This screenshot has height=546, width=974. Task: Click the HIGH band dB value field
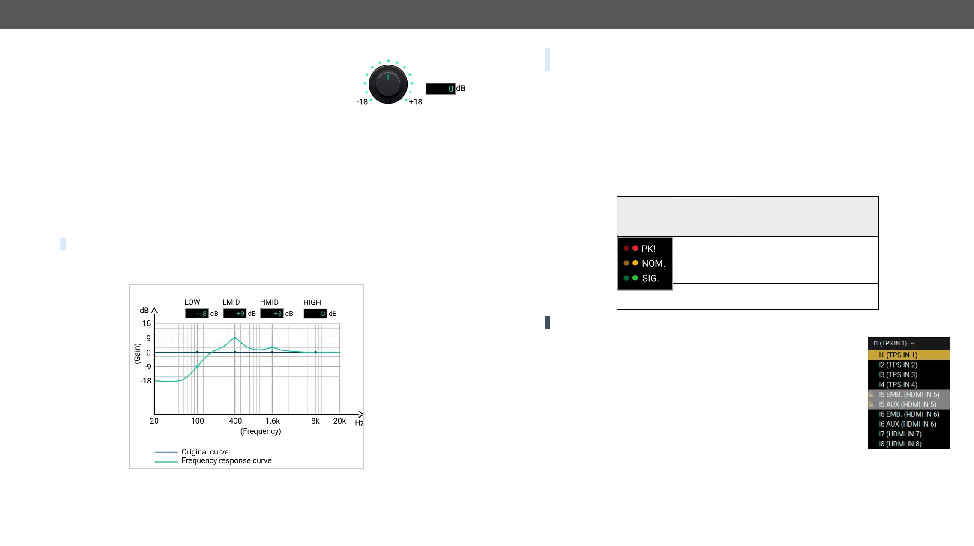click(315, 314)
